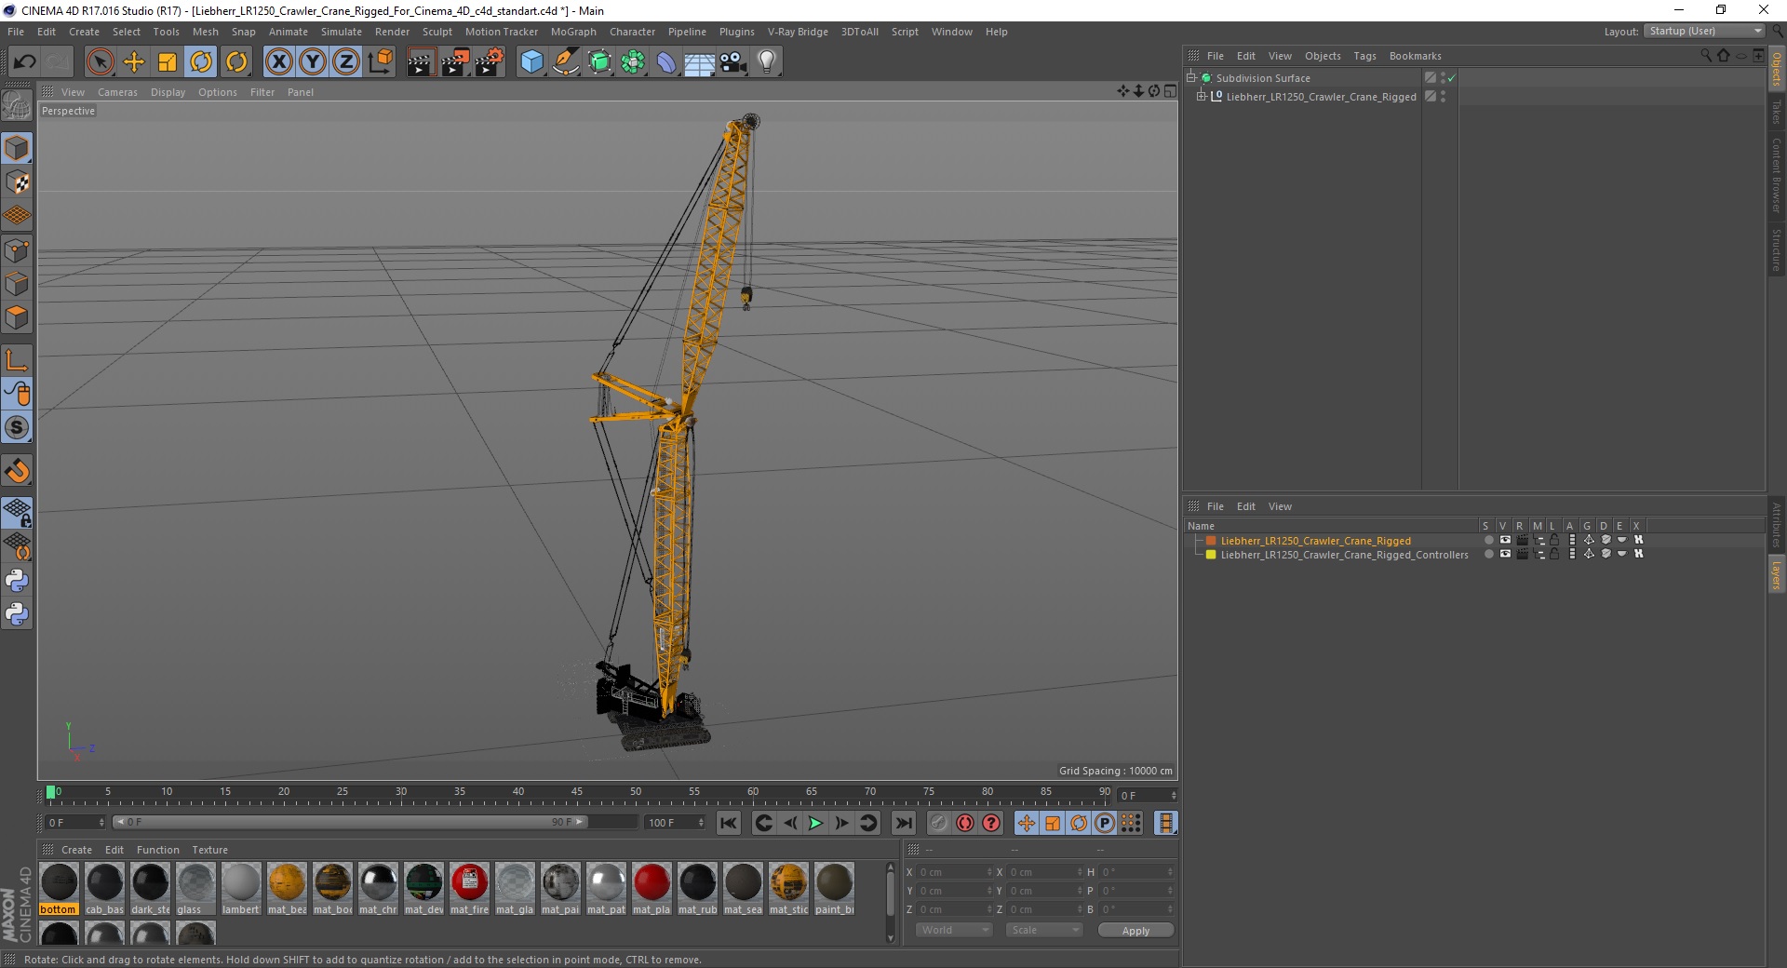1787x968 pixels.
Task: Open the Objects side tab
Action: (x=1776, y=69)
